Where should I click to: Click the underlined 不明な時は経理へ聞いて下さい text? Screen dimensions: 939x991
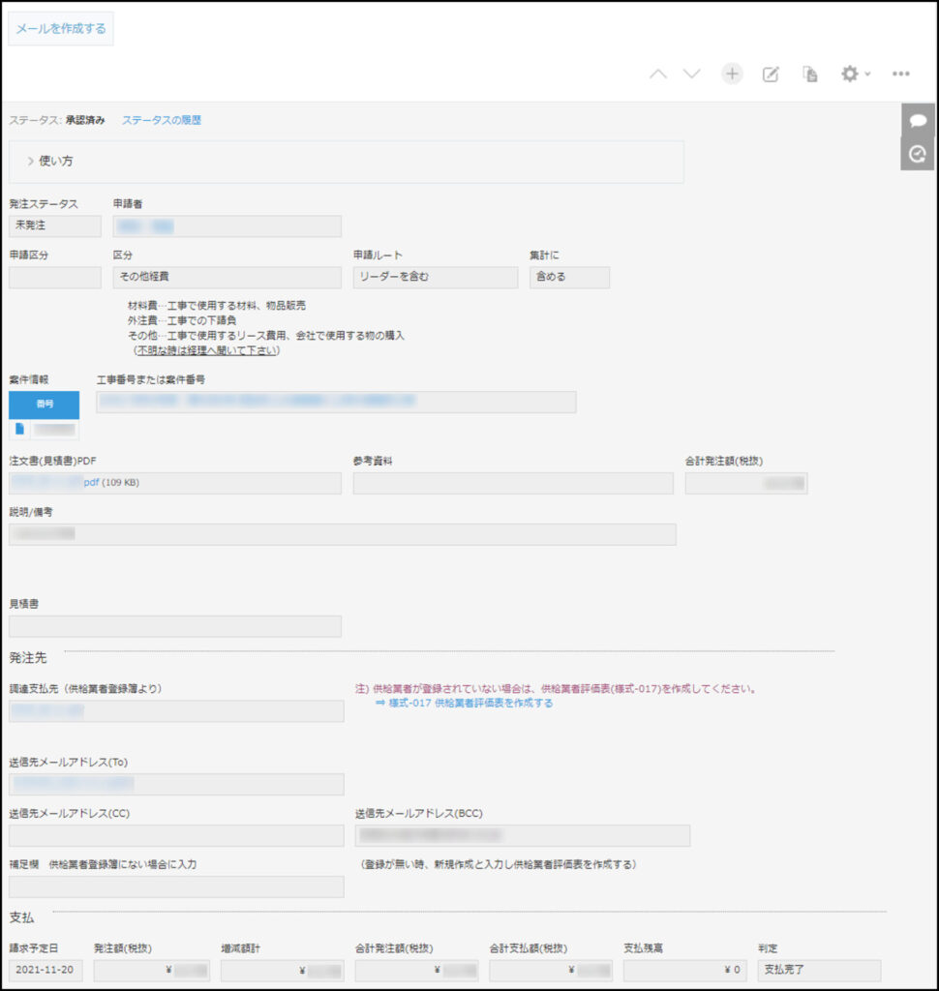[207, 350]
